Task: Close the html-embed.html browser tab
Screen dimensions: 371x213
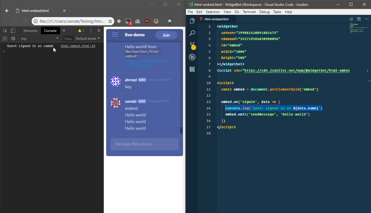Action: tap(64, 11)
